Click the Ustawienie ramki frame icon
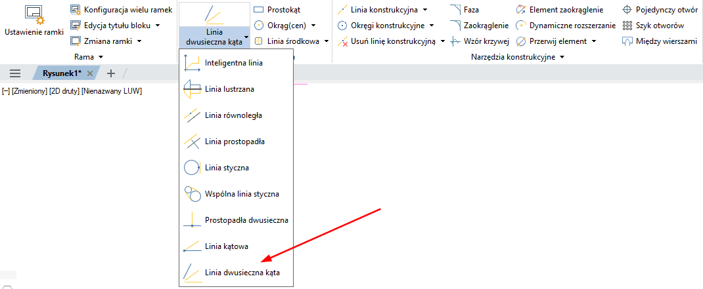 click(x=34, y=16)
